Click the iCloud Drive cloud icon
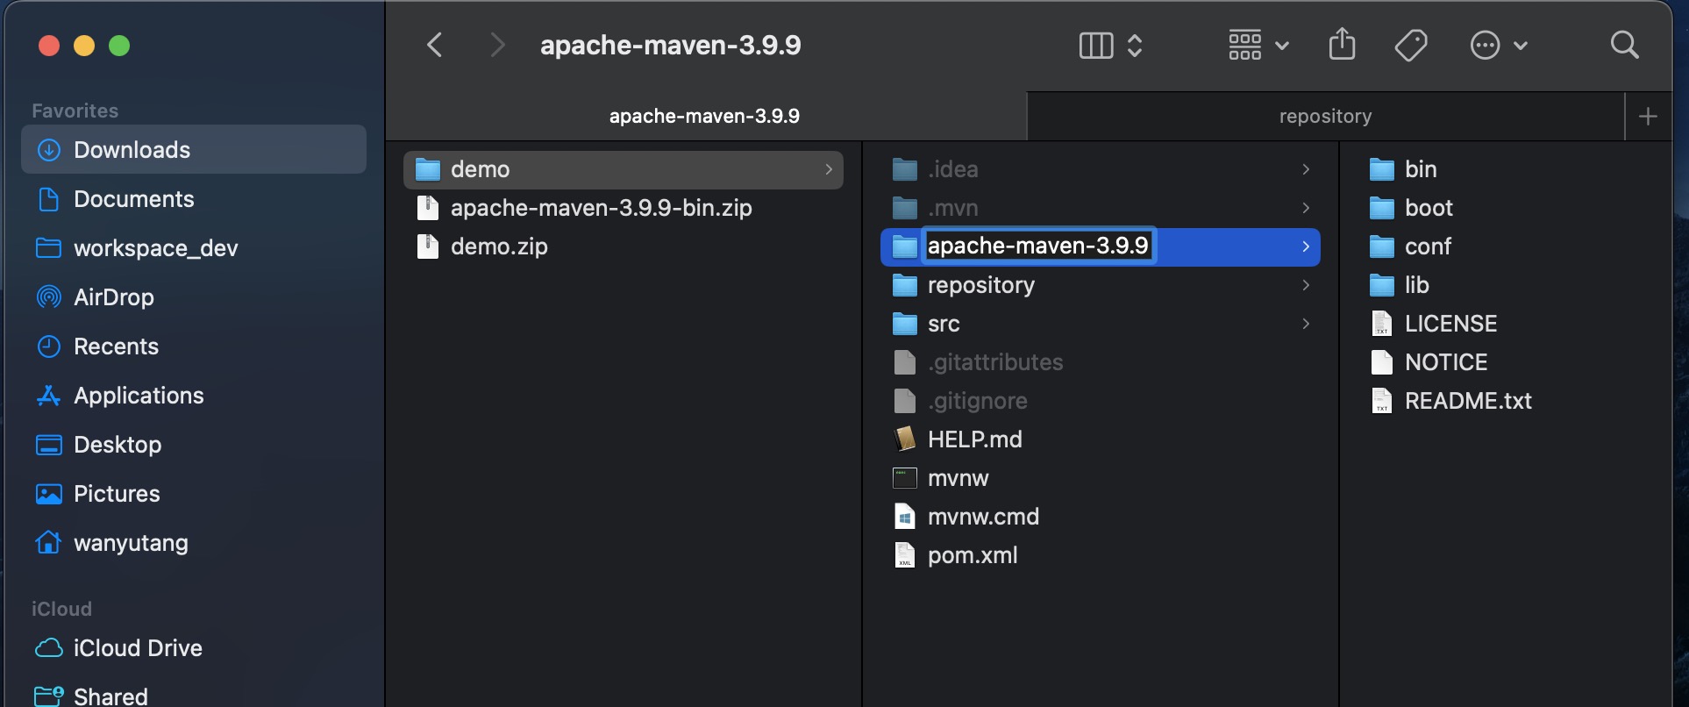The width and height of the screenshot is (1689, 707). click(x=49, y=648)
